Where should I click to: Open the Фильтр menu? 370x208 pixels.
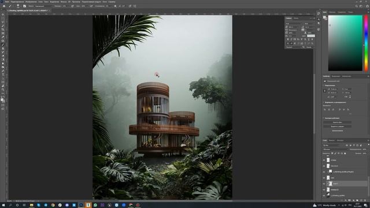pos(63,2)
